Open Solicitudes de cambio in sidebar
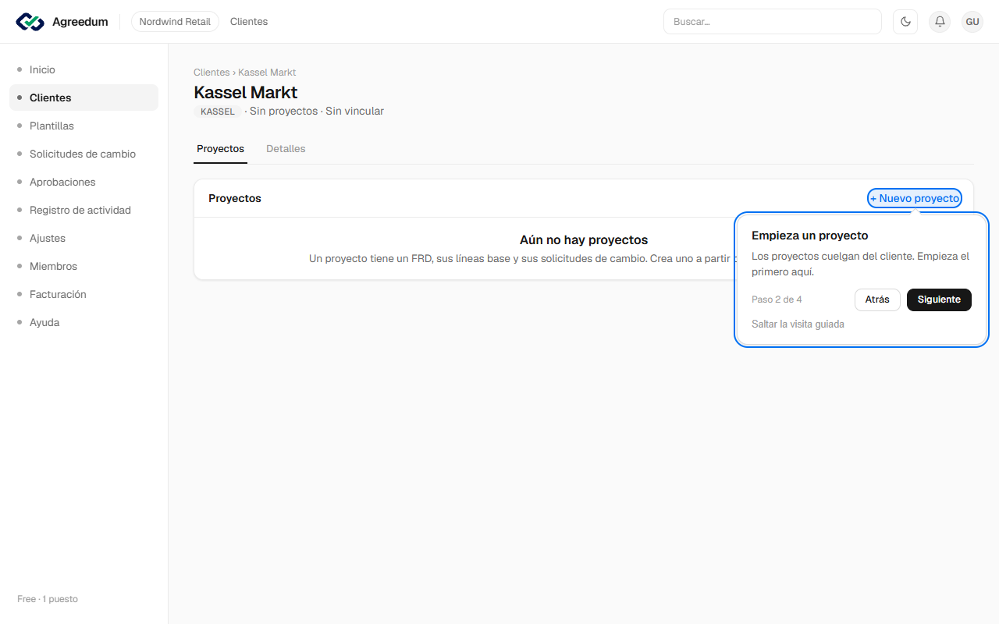Image resolution: width=999 pixels, height=624 pixels. coord(84,154)
